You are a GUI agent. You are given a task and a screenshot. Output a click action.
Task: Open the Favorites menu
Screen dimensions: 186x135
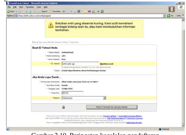pos(30,7)
